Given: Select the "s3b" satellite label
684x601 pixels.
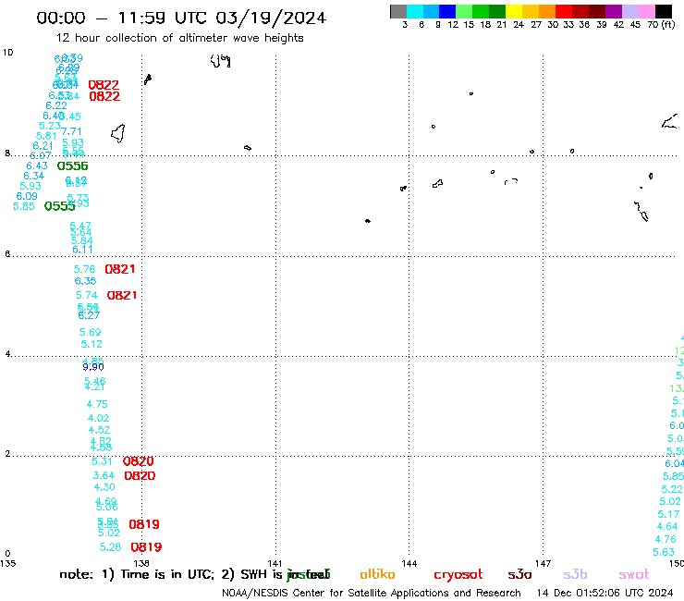Looking at the screenshot, I should pos(575,575).
